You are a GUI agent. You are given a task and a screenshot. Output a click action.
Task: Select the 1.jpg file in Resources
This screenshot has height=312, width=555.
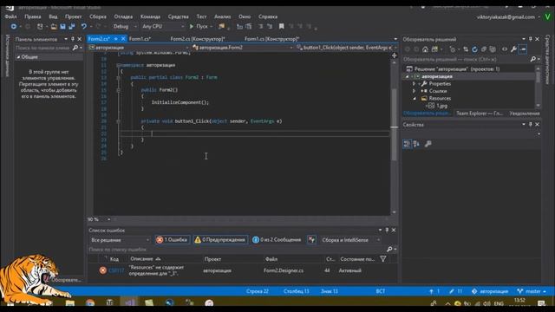coord(441,106)
